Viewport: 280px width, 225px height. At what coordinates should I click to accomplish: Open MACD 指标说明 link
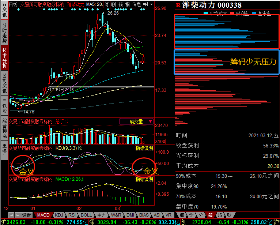(x=144, y=179)
